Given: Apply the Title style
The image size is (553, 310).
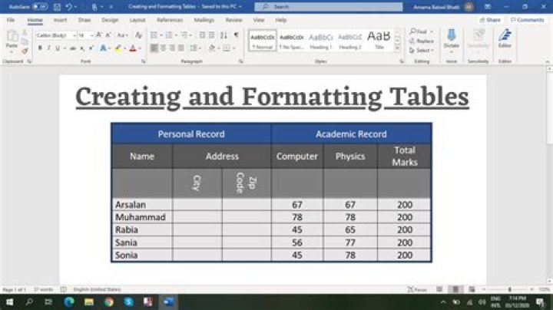Looking at the screenshot, I should (379, 41).
